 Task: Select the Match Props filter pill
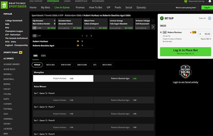107,65
